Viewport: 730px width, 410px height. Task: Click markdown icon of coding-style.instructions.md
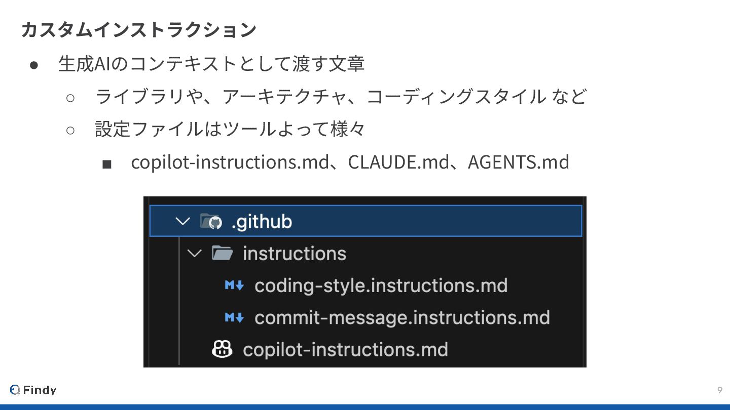[234, 285]
